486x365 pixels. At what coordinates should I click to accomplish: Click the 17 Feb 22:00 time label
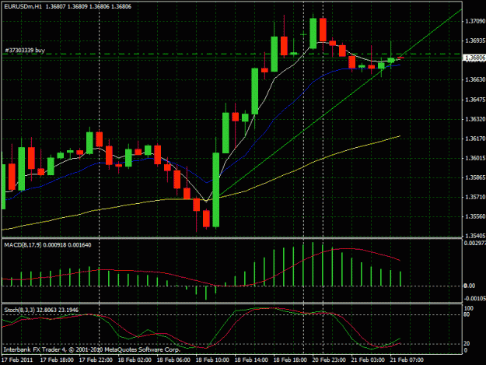coord(96,360)
